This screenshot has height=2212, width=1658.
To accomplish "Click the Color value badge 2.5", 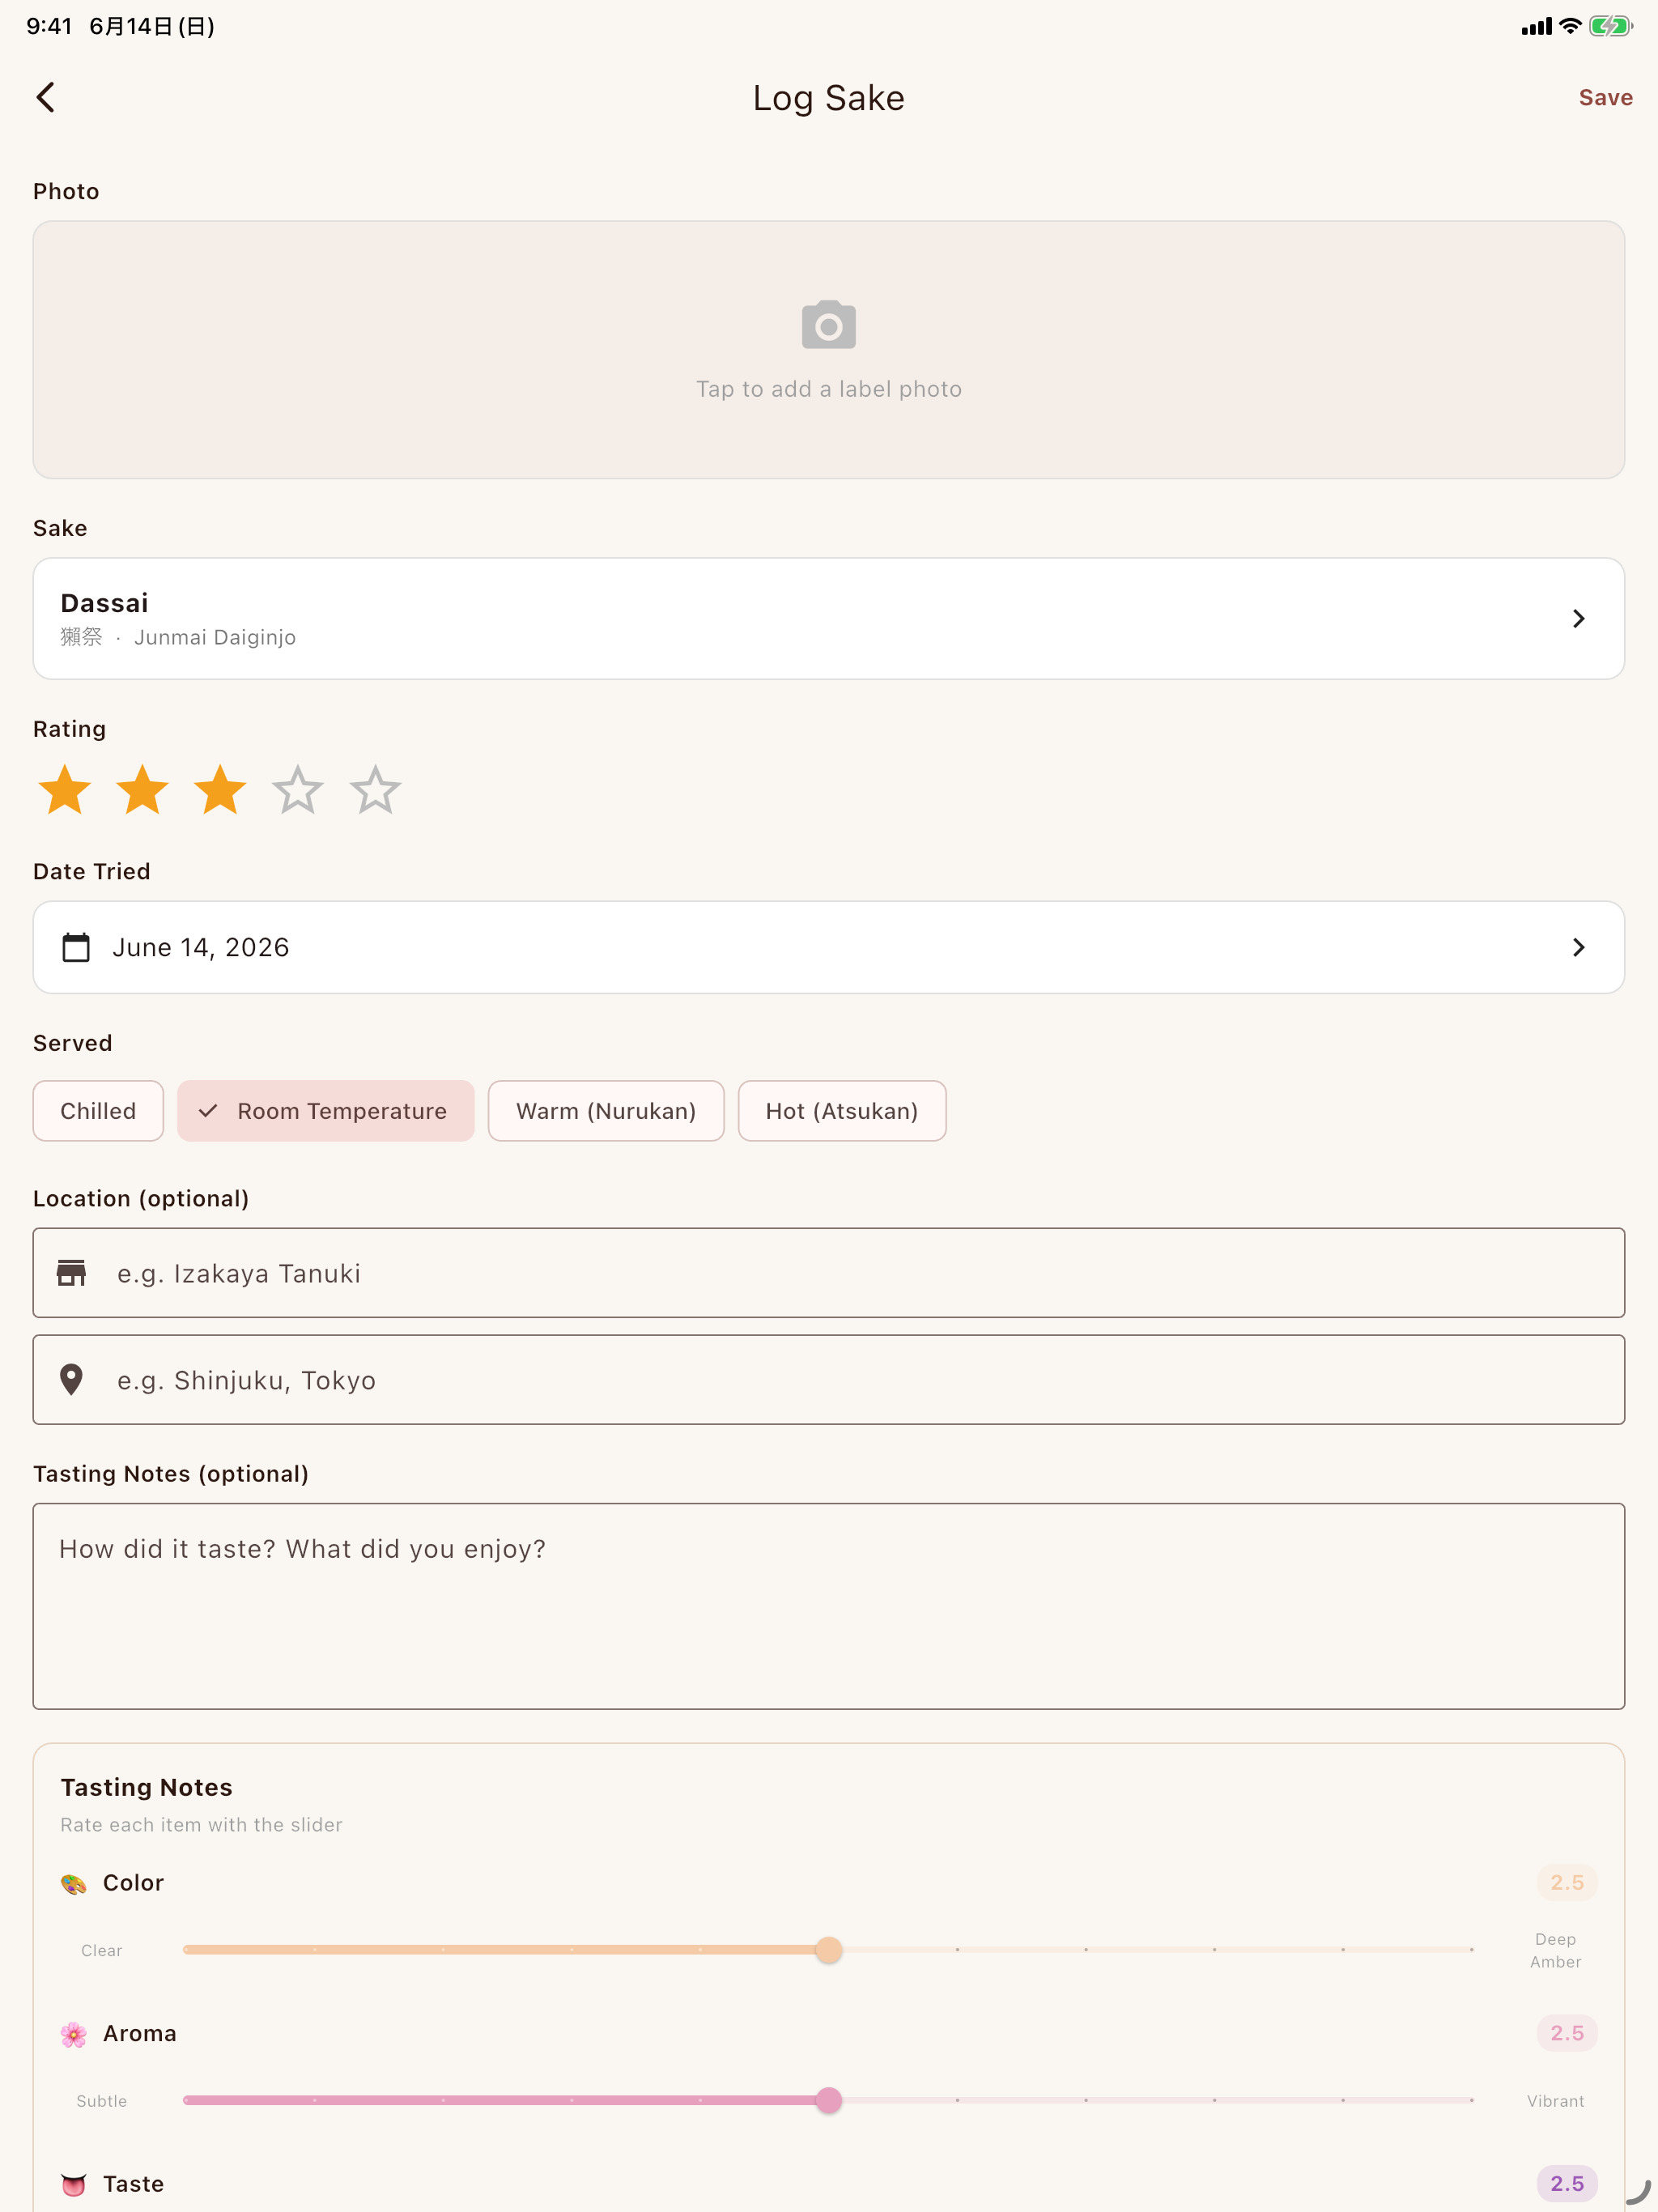I will point(1567,1883).
